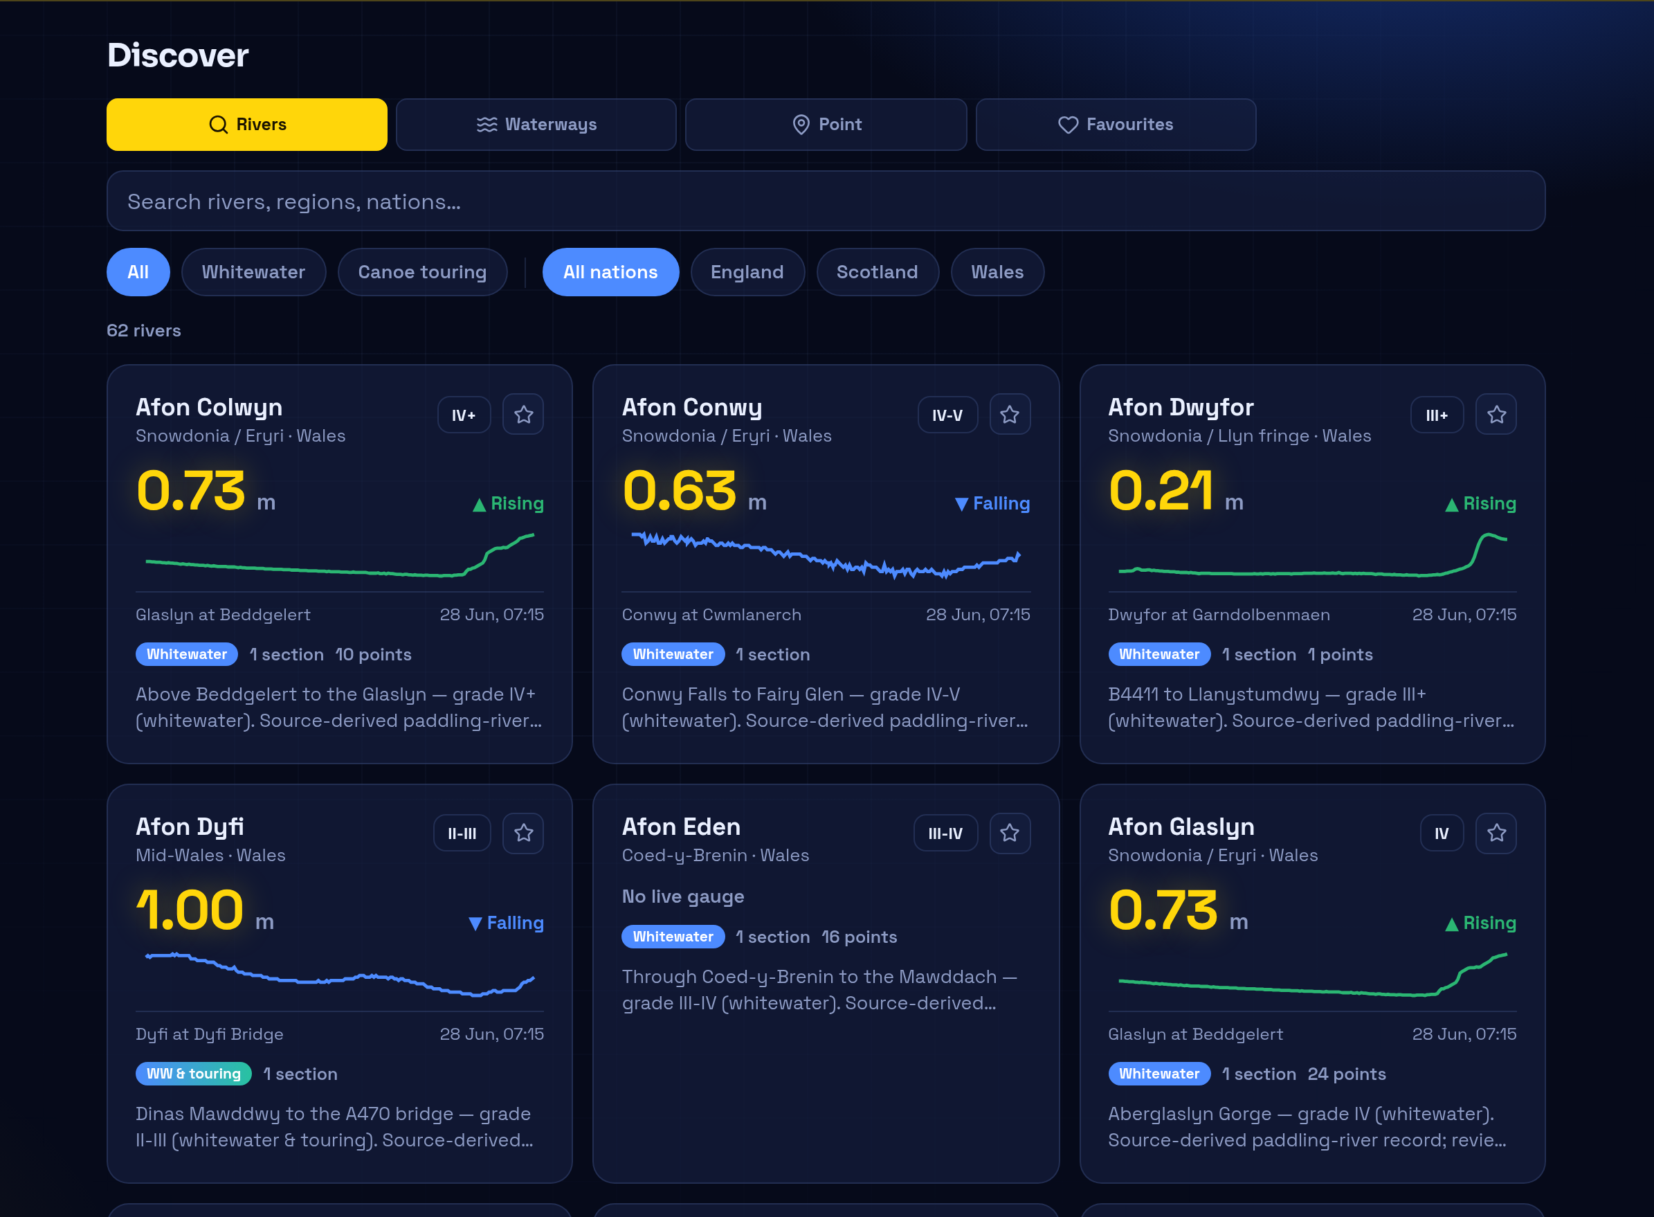Add Afon Dwyfor to favourites via star

coord(1496,415)
